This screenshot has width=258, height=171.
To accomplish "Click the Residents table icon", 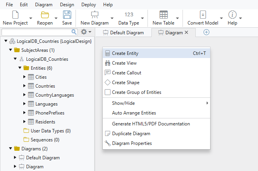I will tap(31, 122).
